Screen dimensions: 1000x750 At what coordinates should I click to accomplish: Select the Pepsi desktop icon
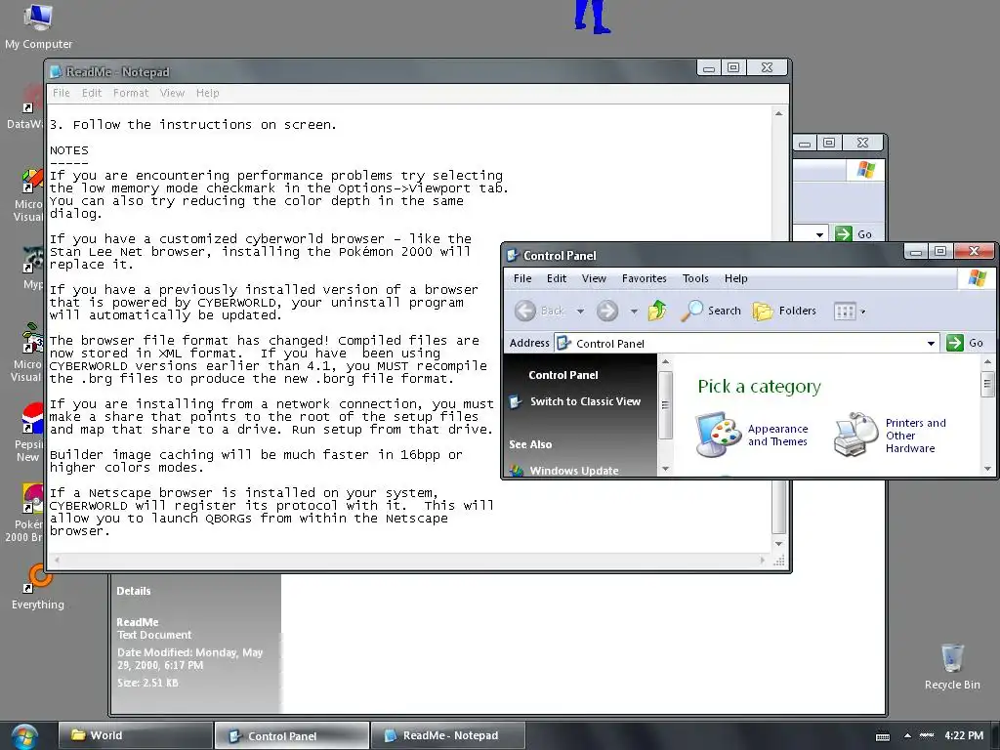[x=28, y=433]
